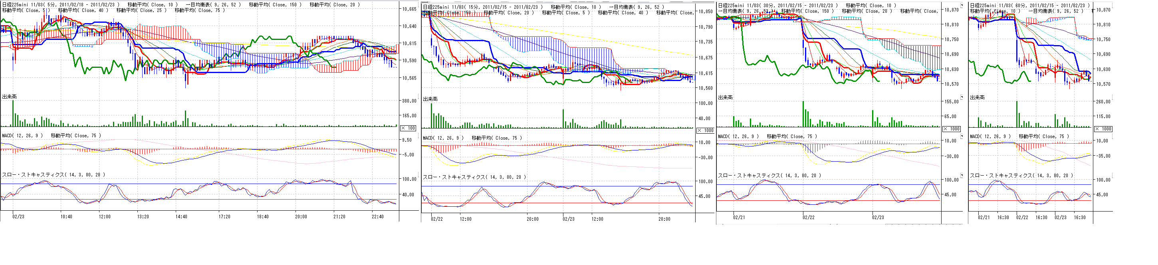
Task: Click the tallest volume bar on 30分 chart
Action: (x=803, y=114)
